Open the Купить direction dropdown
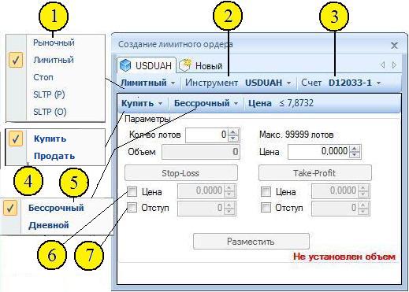Viewport: 409px width, 292px height. pos(142,103)
